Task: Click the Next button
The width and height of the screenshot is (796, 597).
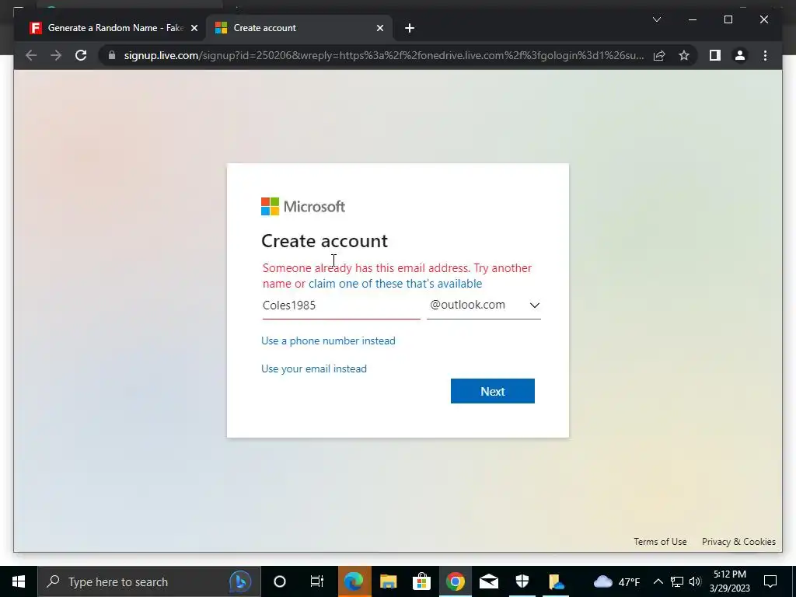Action: point(492,391)
